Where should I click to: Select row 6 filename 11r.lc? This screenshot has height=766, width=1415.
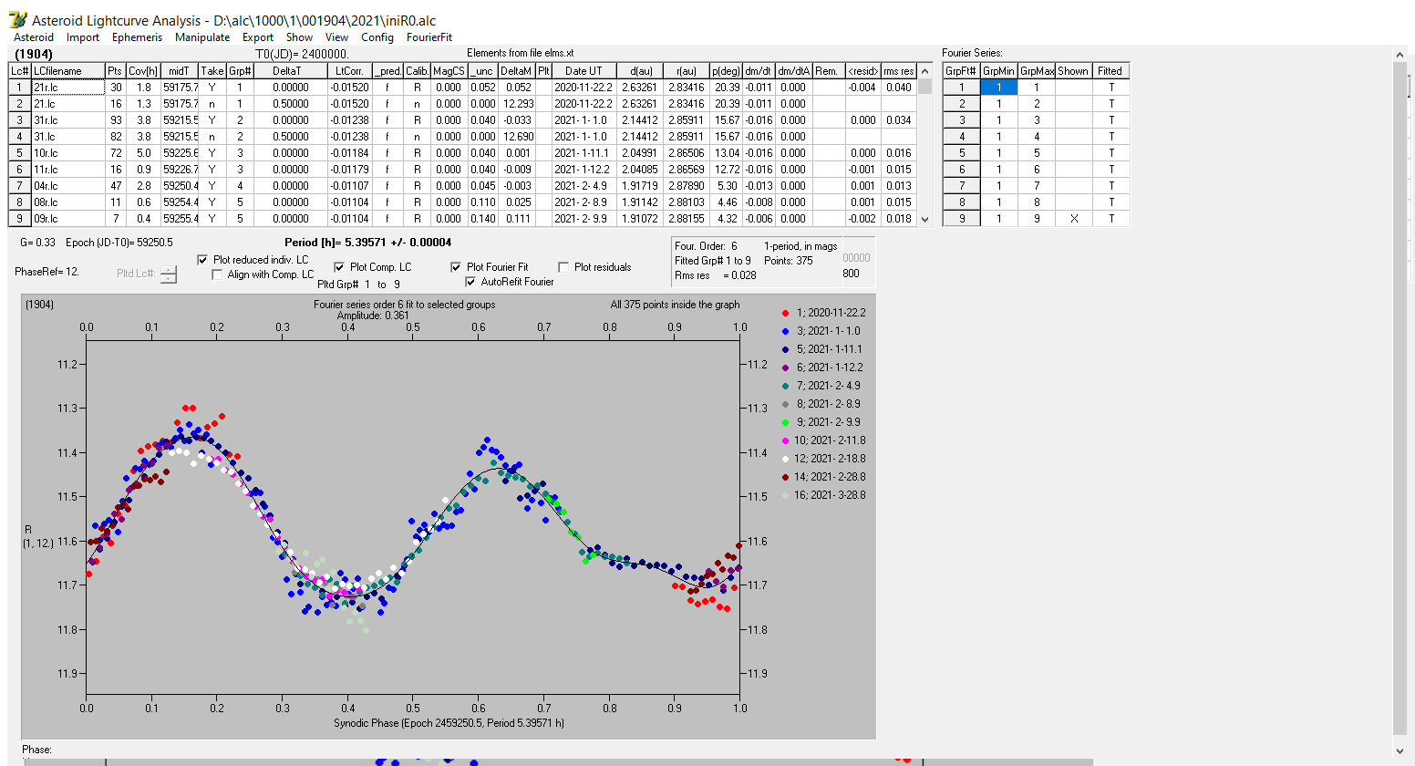68,170
